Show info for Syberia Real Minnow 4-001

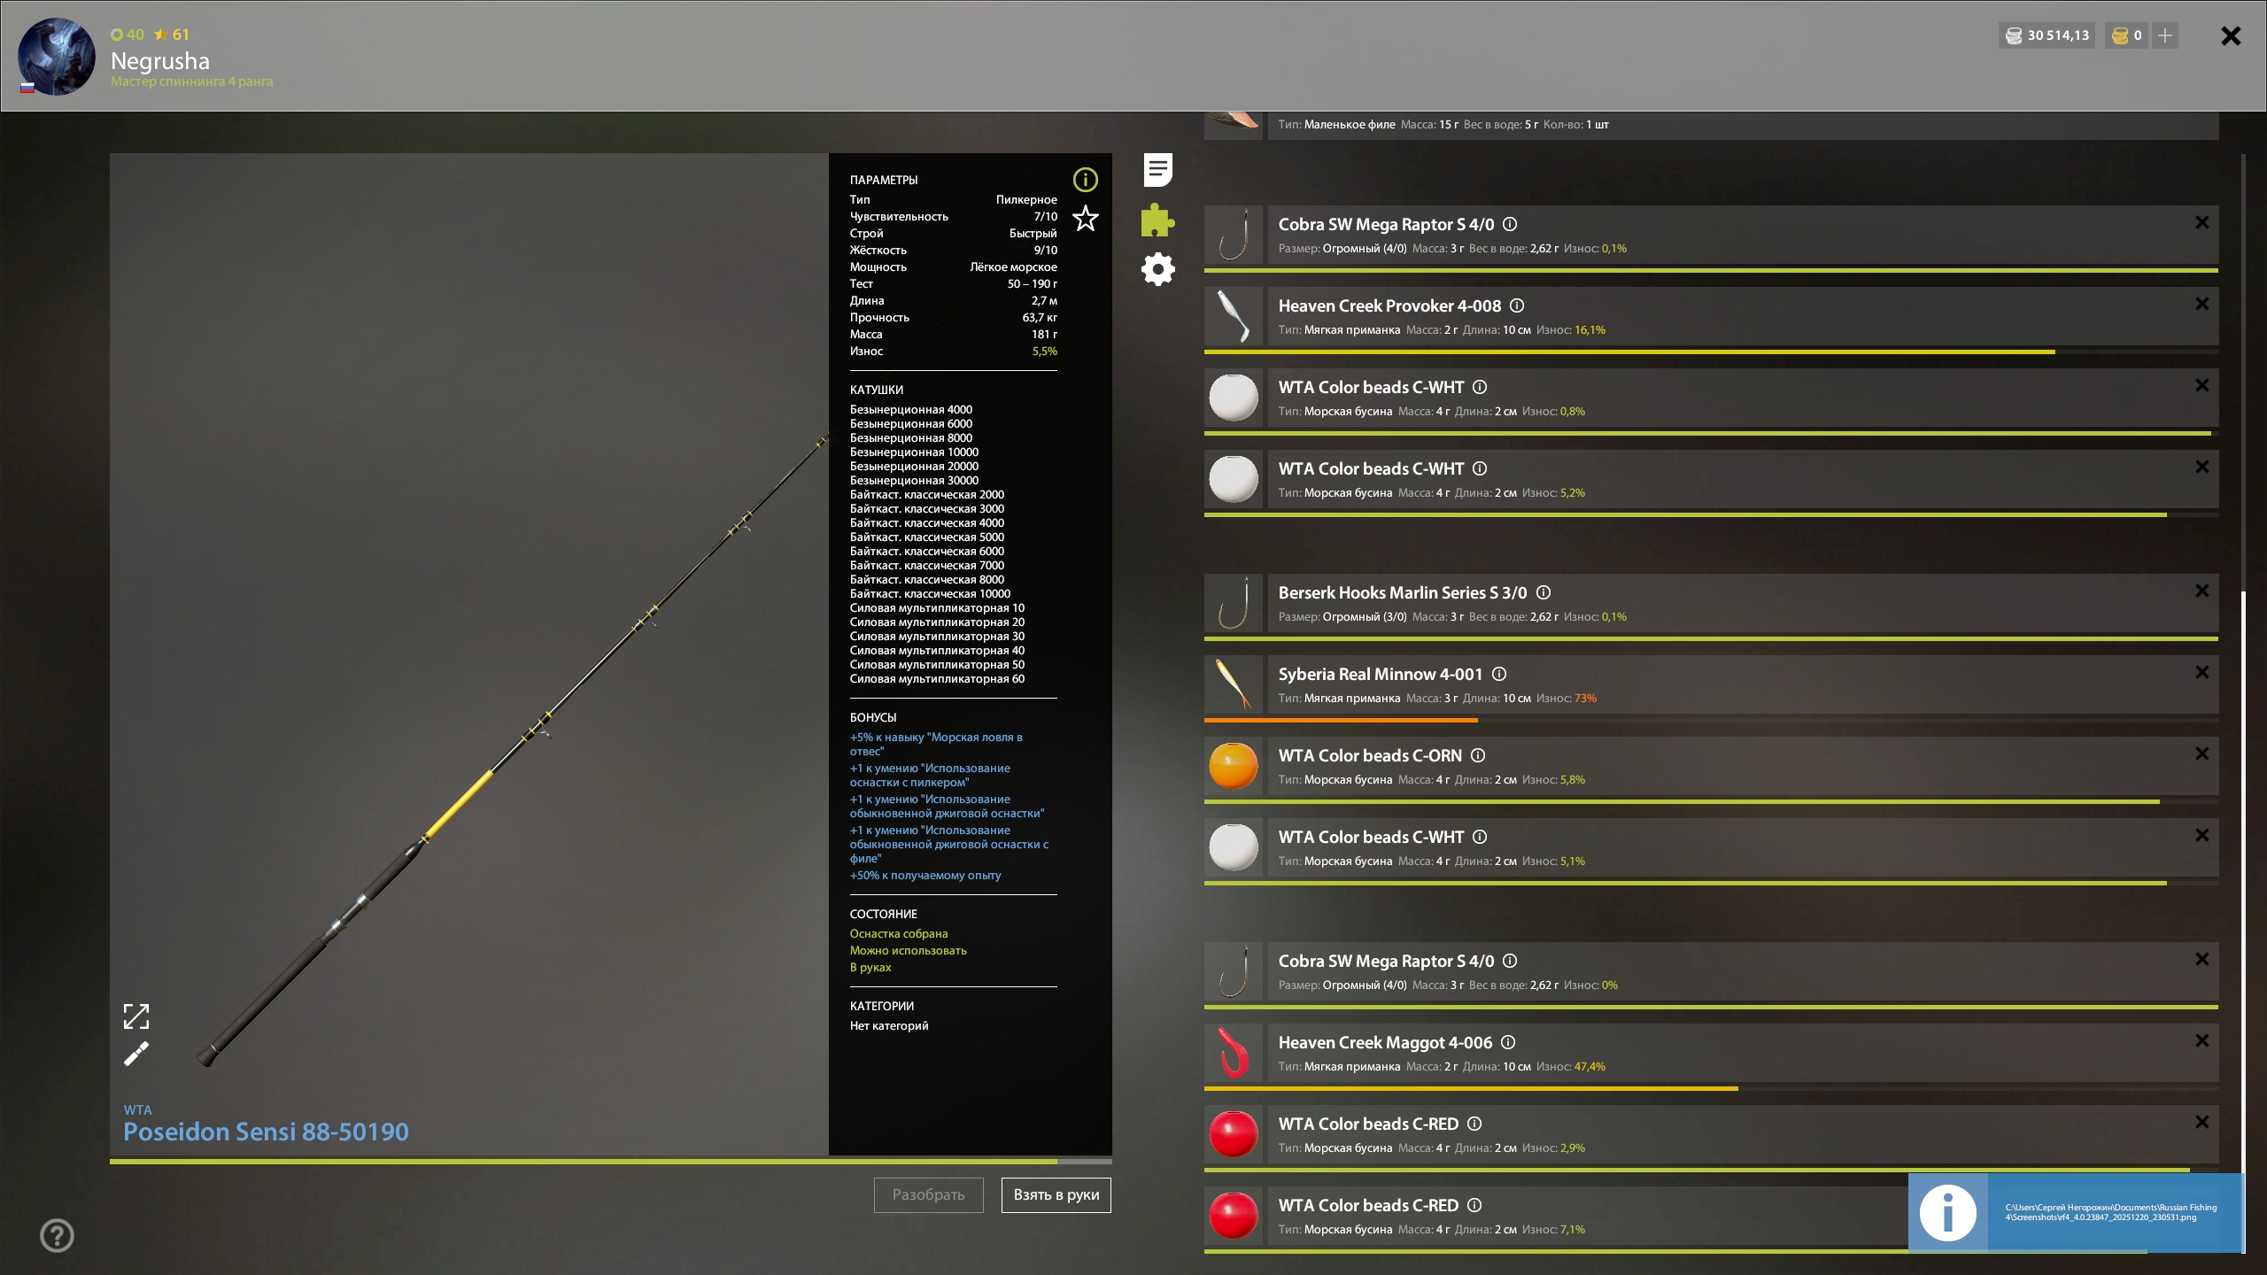[1499, 674]
